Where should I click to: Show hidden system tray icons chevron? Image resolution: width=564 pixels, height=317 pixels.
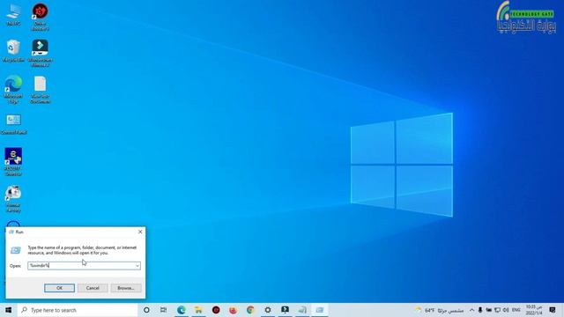[x=472, y=310]
